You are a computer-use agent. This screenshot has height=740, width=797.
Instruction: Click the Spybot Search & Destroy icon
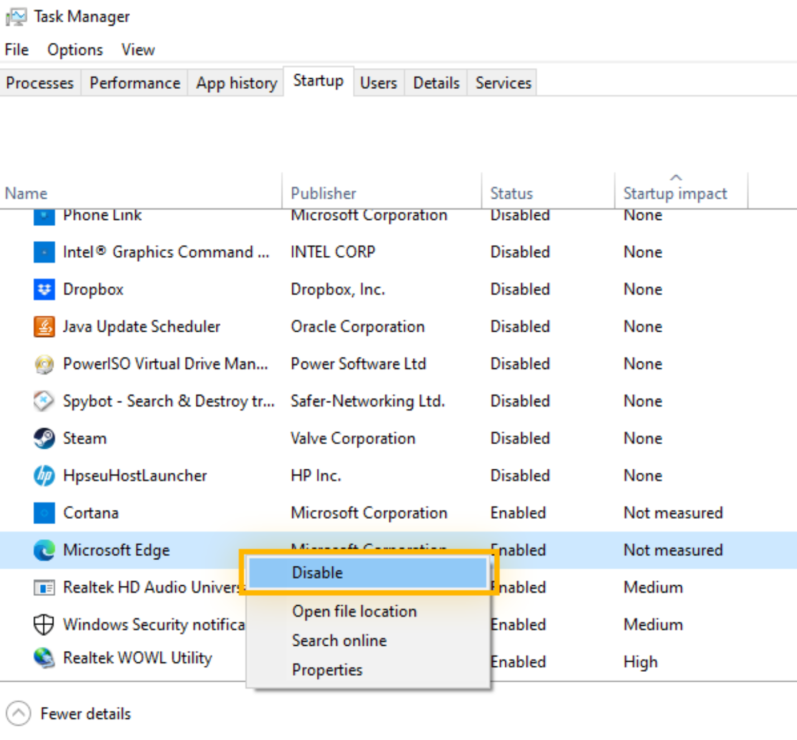[x=44, y=401]
